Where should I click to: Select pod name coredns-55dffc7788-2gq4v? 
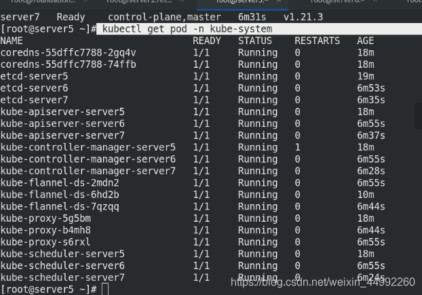[x=69, y=53]
